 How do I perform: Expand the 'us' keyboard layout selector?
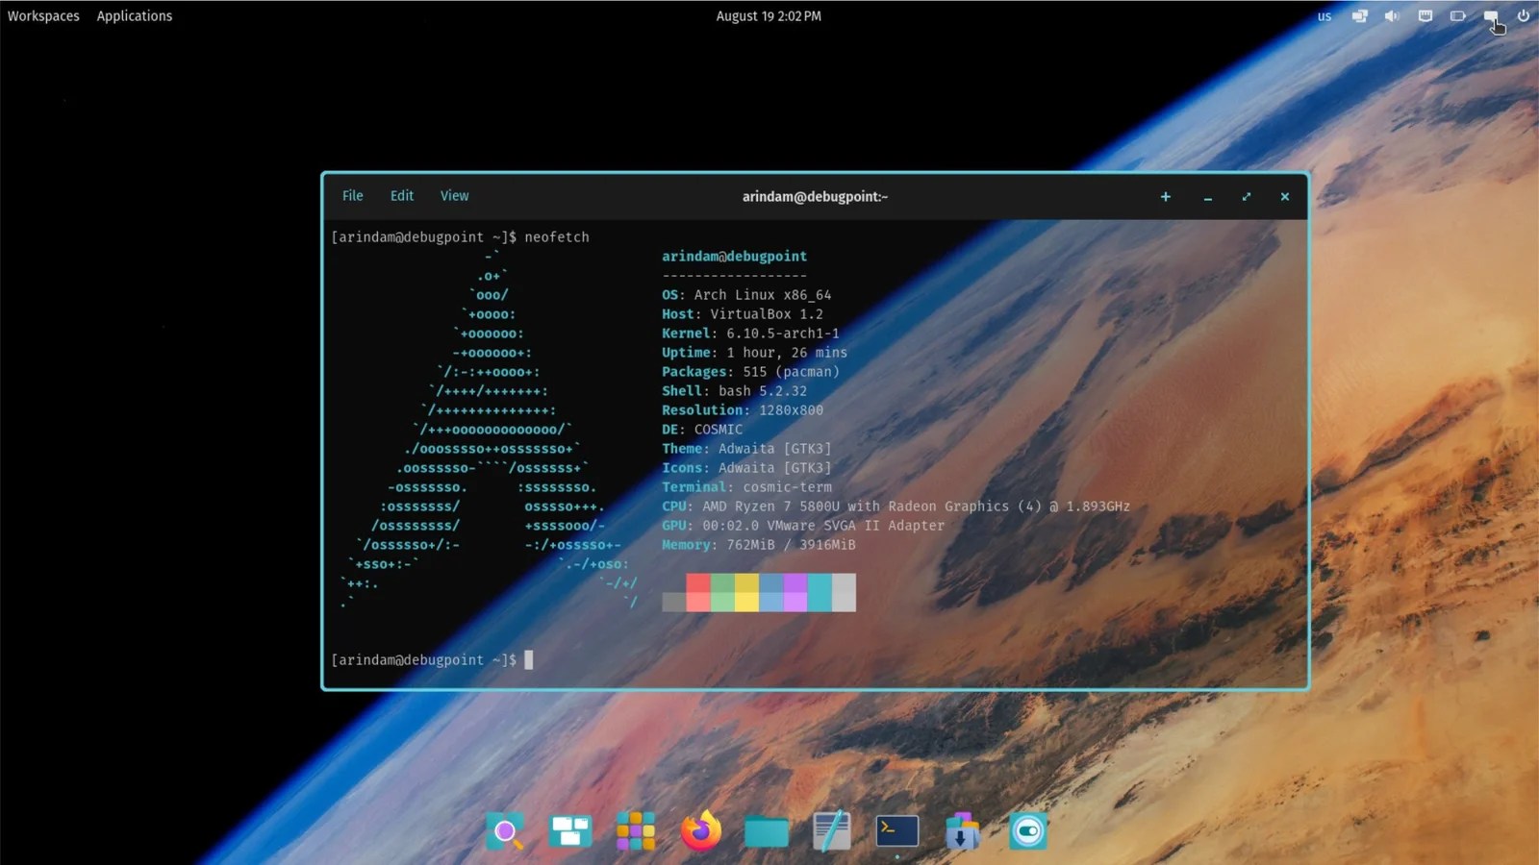coord(1325,16)
